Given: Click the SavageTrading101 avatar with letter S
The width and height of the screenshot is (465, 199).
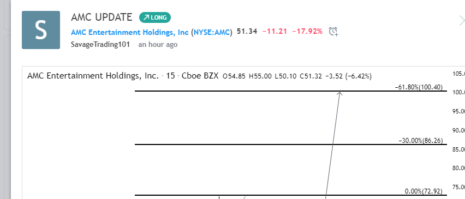Looking at the screenshot, I should coord(41,30).
